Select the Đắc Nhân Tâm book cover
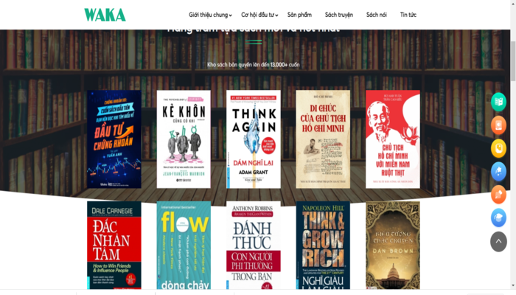Viewport: 516px width, 295px height. pos(114,246)
